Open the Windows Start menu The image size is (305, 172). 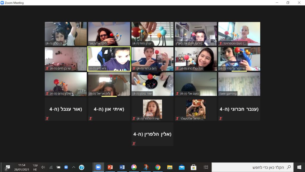299,167
